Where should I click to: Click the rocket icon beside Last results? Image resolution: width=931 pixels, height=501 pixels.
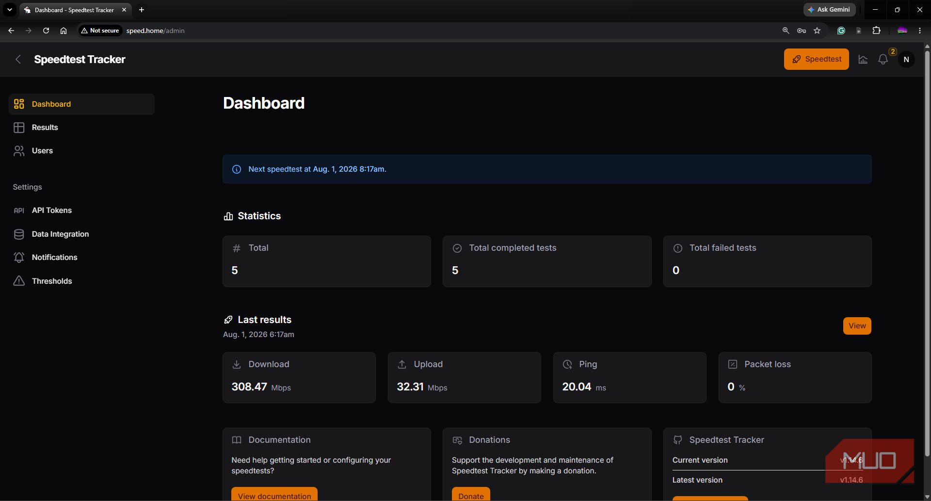click(228, 320)
